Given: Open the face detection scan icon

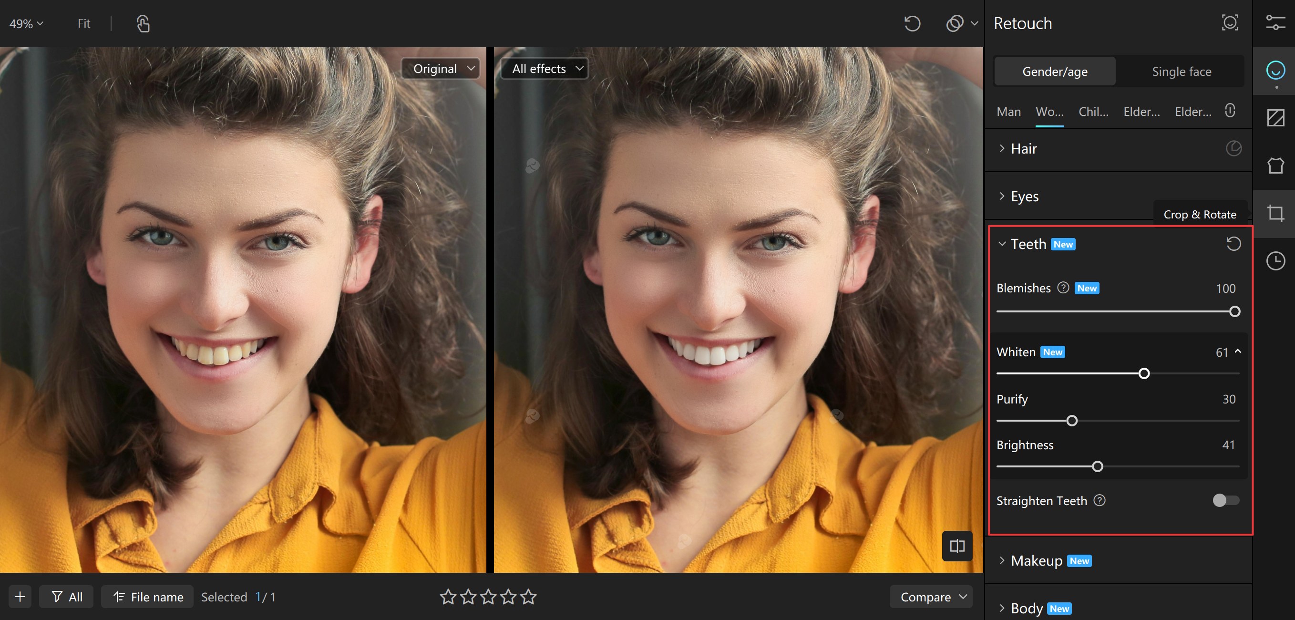Looking at the screenshot, I should click(1230, 23).
